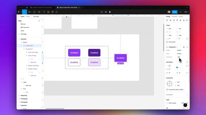The image size is (206, 115).
Task: Select the Move tool
Action: click(24, 12)
